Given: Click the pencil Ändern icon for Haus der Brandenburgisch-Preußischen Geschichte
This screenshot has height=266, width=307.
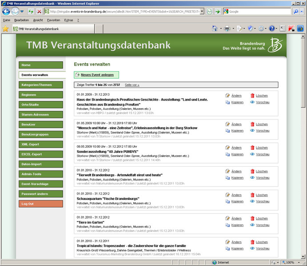Looking at the screenshot, I should (x=227, y=95).
